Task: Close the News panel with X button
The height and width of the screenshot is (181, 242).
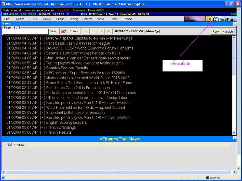Action: (234, 24)
